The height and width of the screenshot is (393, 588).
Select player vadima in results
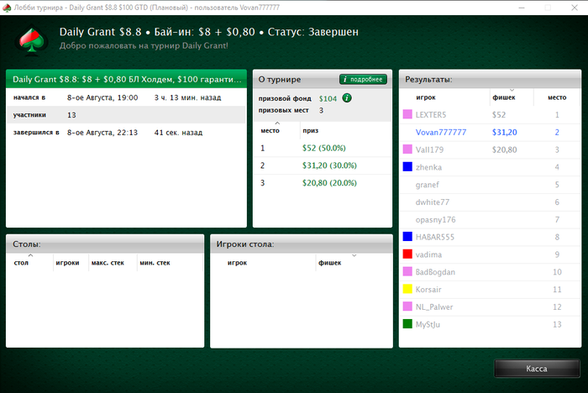pyautogui.click(x=490, y=254)
